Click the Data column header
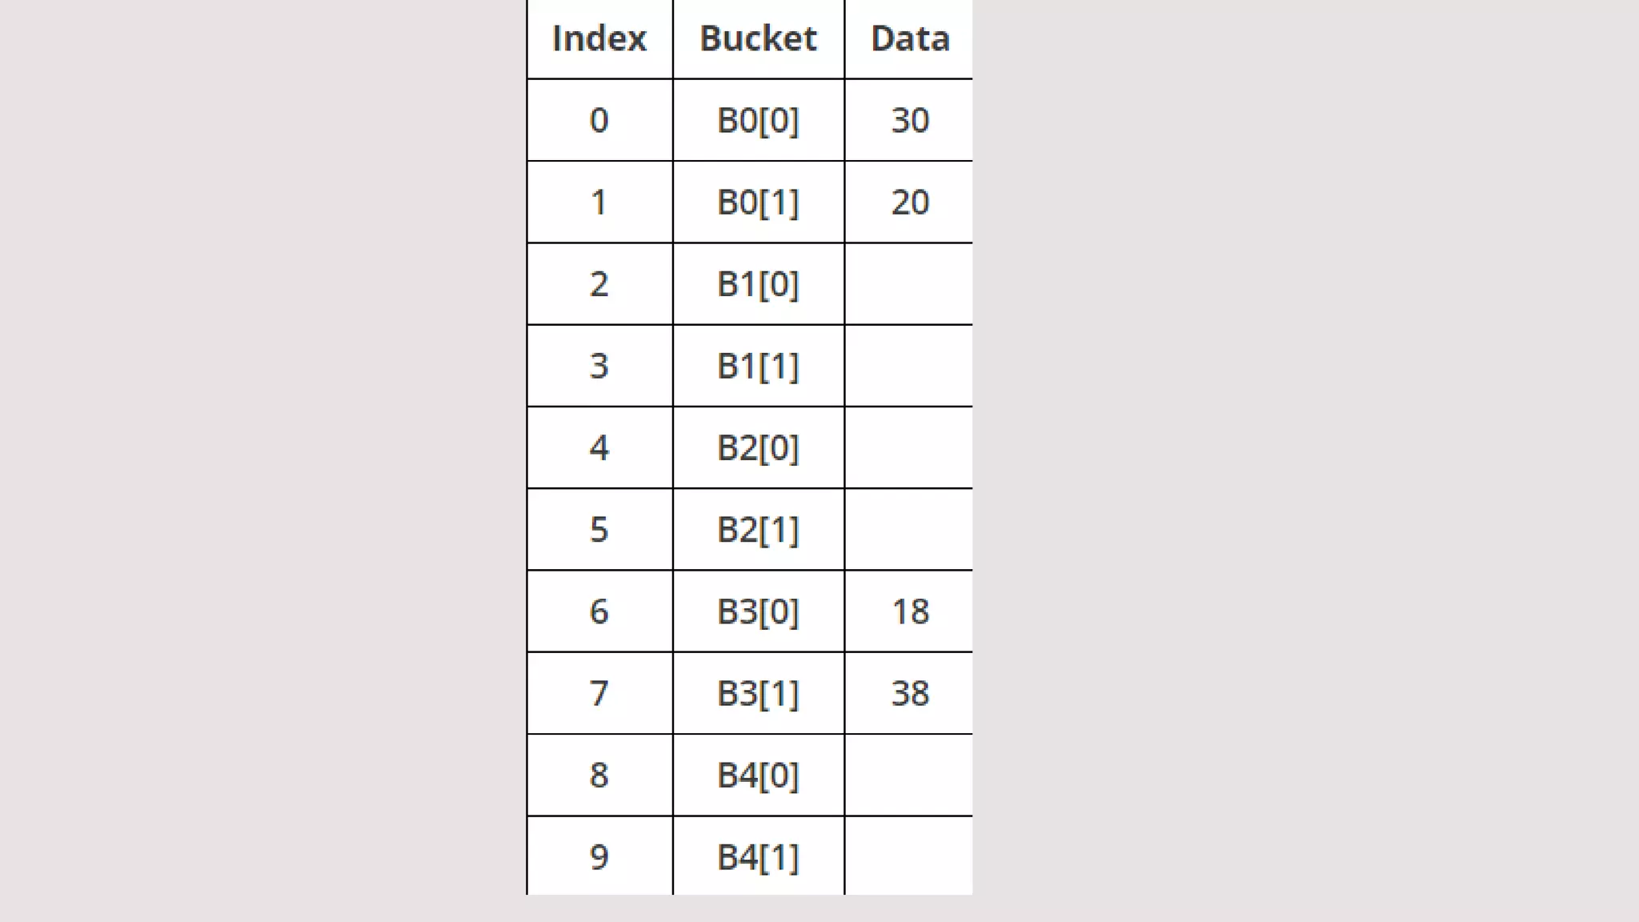The image size is (1639, 922). point(910,38)
